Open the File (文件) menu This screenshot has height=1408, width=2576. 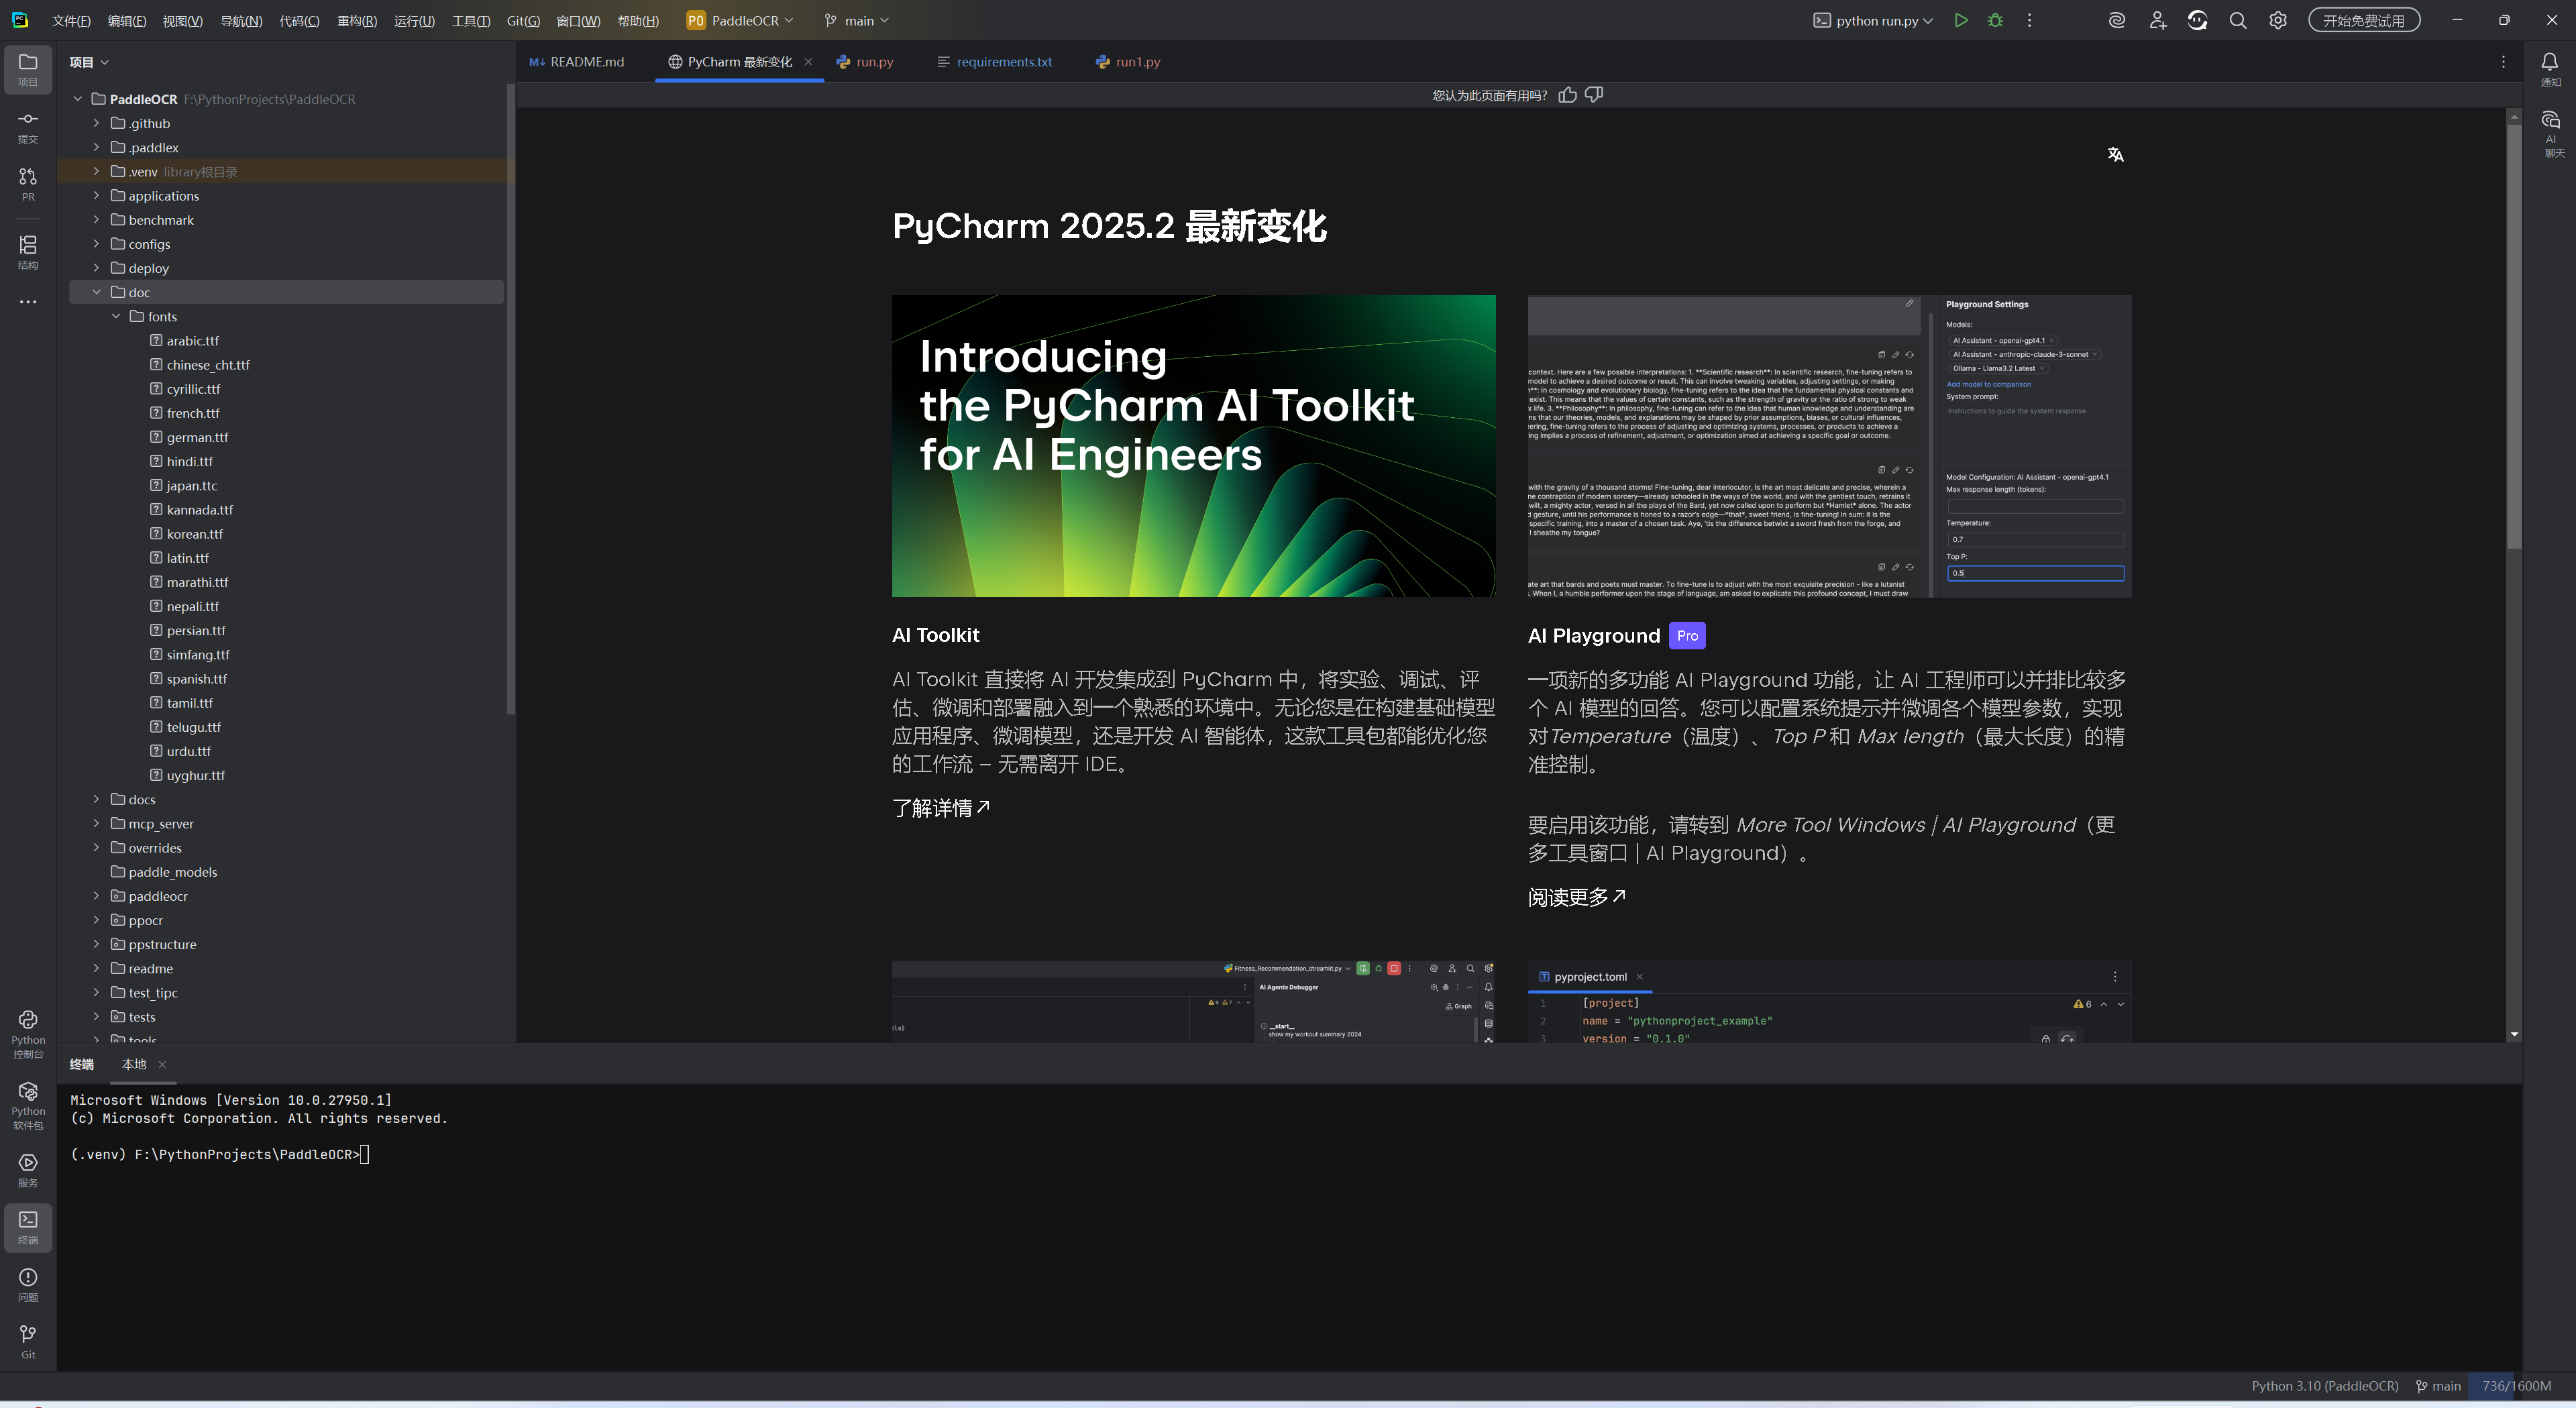click(71, 21)
